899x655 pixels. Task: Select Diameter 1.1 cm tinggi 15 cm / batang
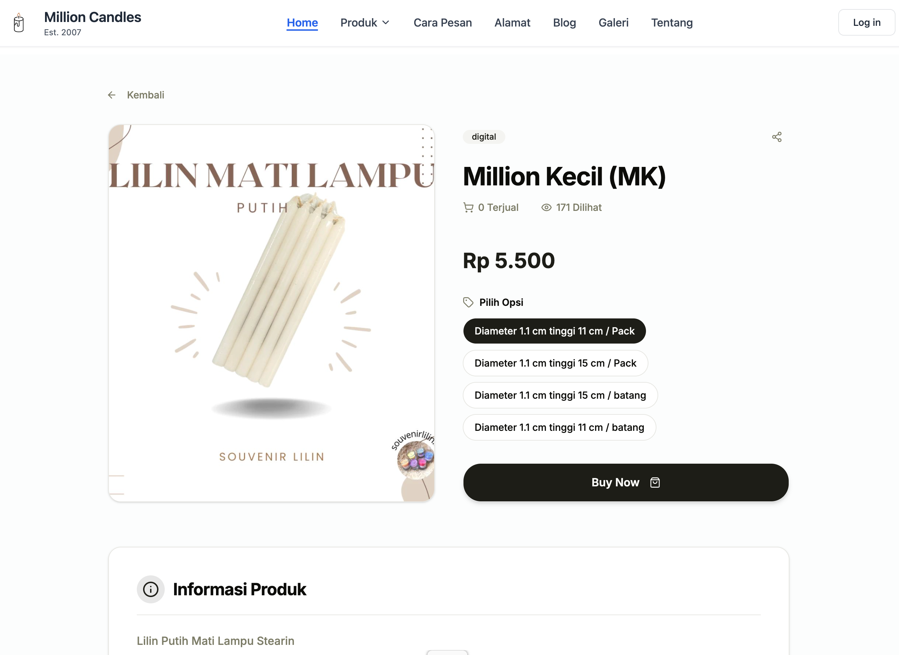560,395
